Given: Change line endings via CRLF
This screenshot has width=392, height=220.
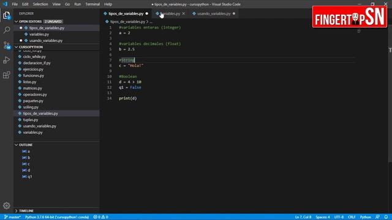Looking at the screenshot, I should [352, 217].
